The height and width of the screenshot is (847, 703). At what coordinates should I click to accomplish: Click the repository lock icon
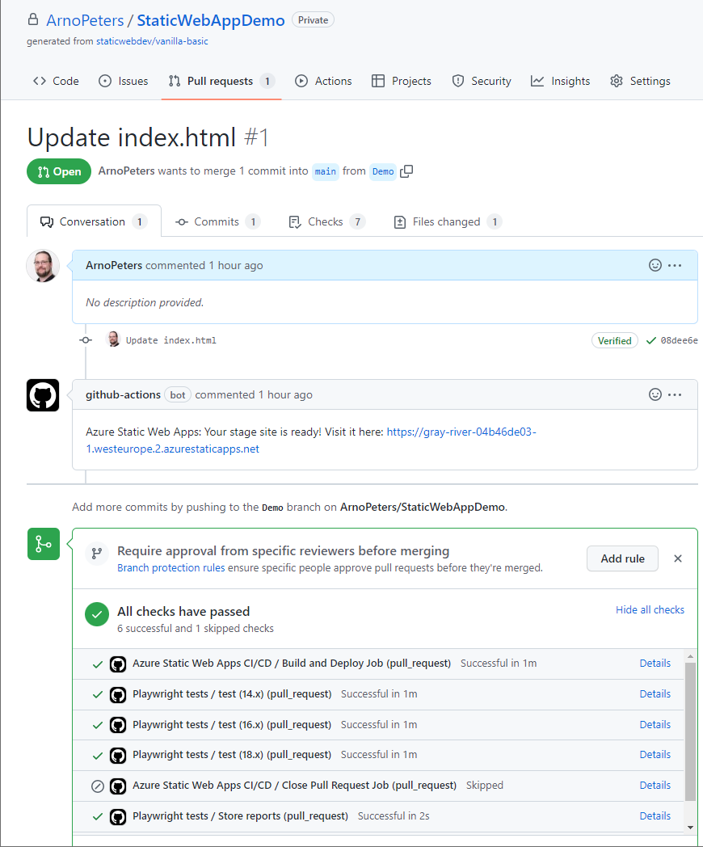[33, 19]
